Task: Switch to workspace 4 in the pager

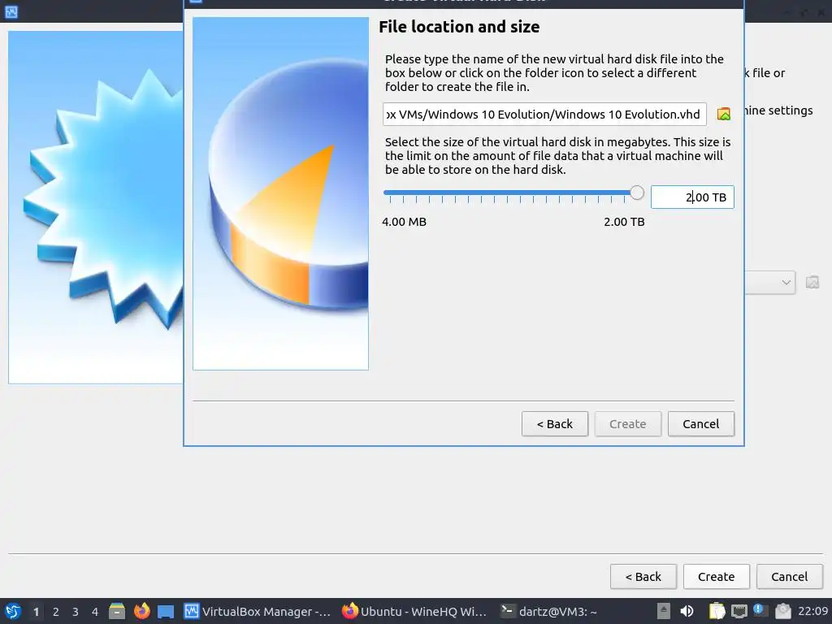Action: 95,612
